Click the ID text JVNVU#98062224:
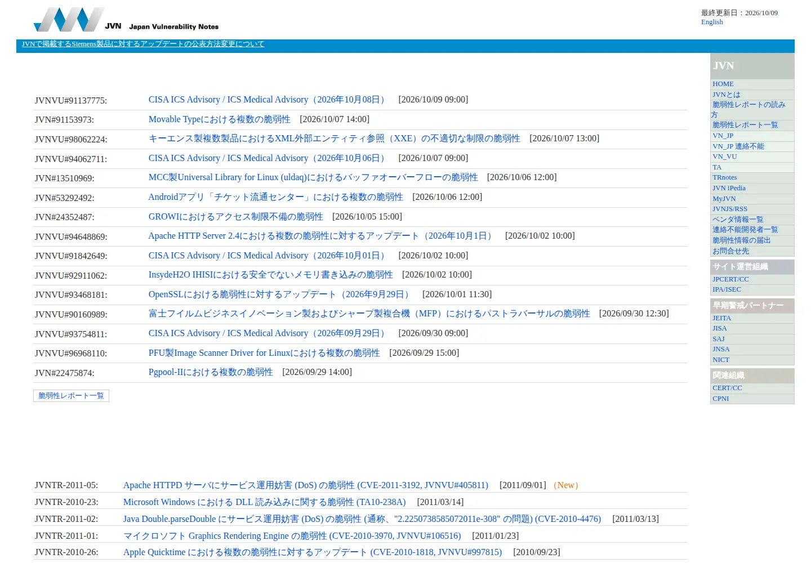The height and width of the screenshot is (563, 811). tap(71, 140)
